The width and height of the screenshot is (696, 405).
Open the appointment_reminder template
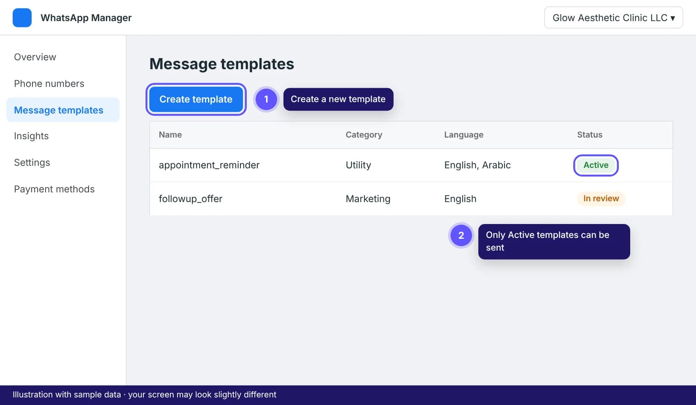(x=209, y=165)
